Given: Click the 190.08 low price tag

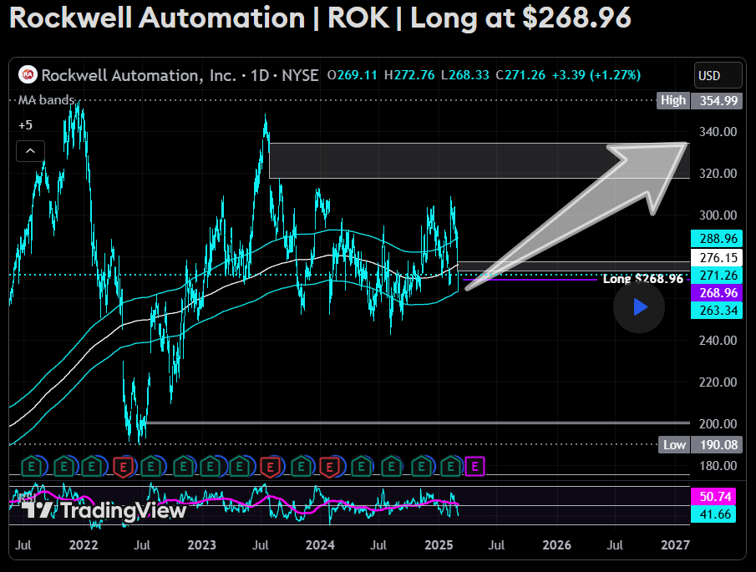Looking at the screenshot, I should coord(717,445).
